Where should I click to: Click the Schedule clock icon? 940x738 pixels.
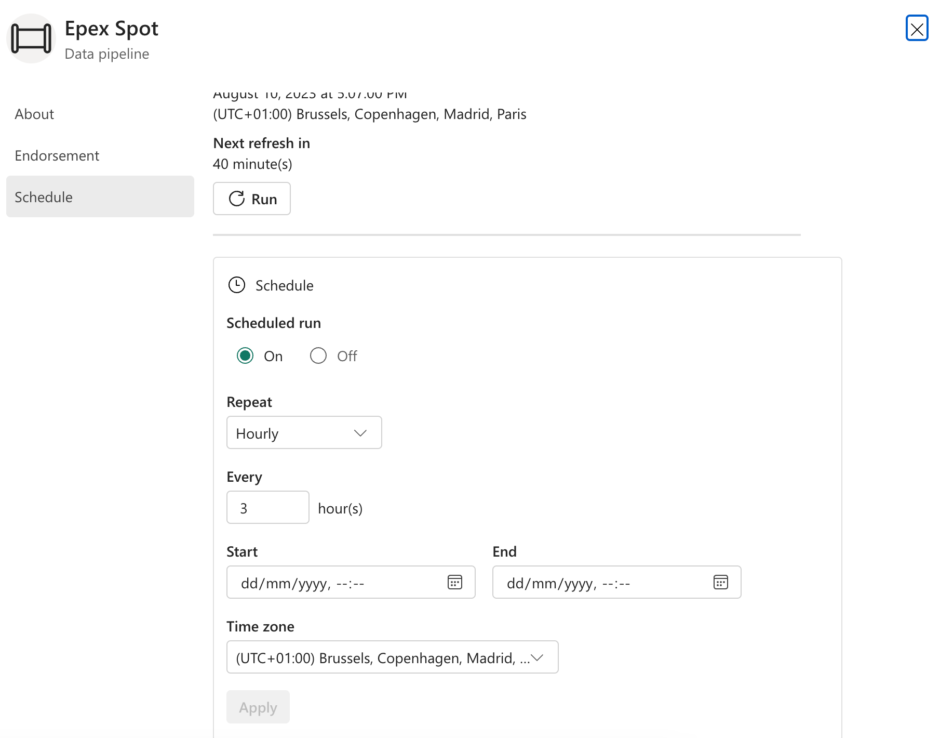pos(237,285)
